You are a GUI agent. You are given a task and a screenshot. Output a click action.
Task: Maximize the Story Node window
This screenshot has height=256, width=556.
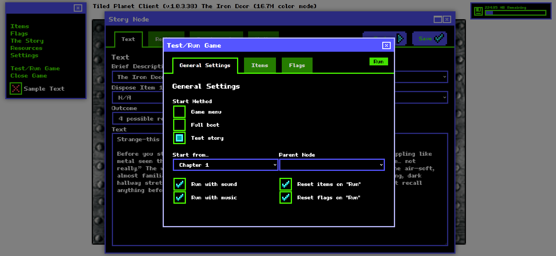point(437,19)
